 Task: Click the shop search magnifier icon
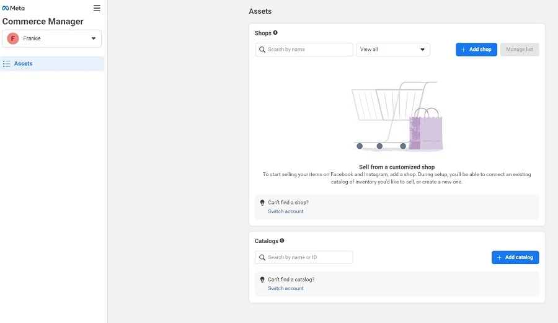[263, 50]
